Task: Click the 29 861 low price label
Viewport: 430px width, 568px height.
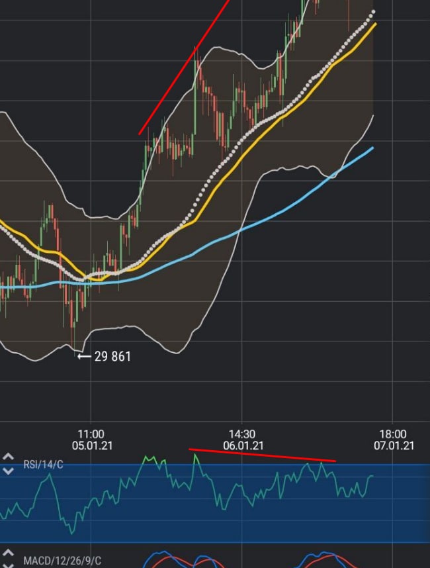Action: pyautogui.click(x=112, y=356)
